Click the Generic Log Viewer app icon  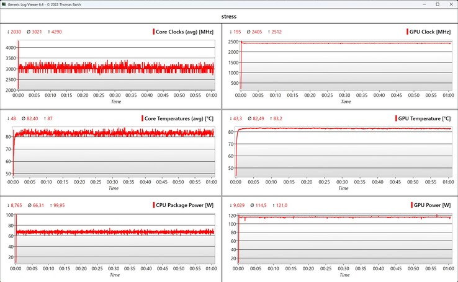[6, 4]
